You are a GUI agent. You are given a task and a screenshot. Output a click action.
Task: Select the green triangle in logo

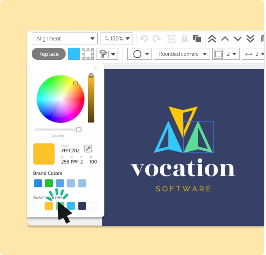(x=195, y=142)
